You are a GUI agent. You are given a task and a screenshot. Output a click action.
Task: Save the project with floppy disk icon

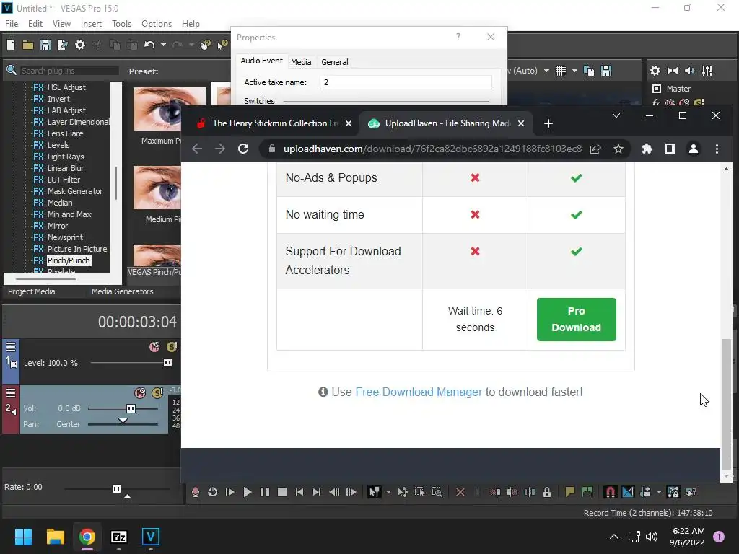coord(45,45)
